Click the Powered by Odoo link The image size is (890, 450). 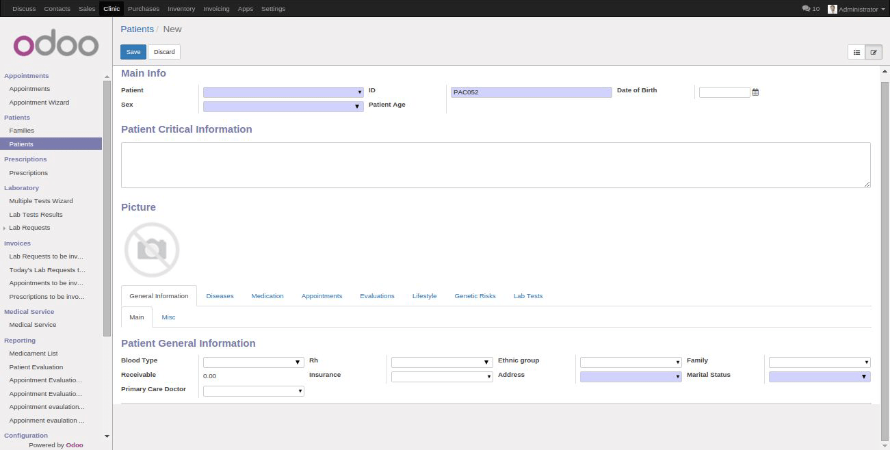(x=56, y=445)
